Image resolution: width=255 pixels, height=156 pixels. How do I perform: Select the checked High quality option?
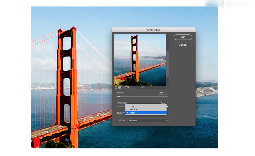point(146,113)
